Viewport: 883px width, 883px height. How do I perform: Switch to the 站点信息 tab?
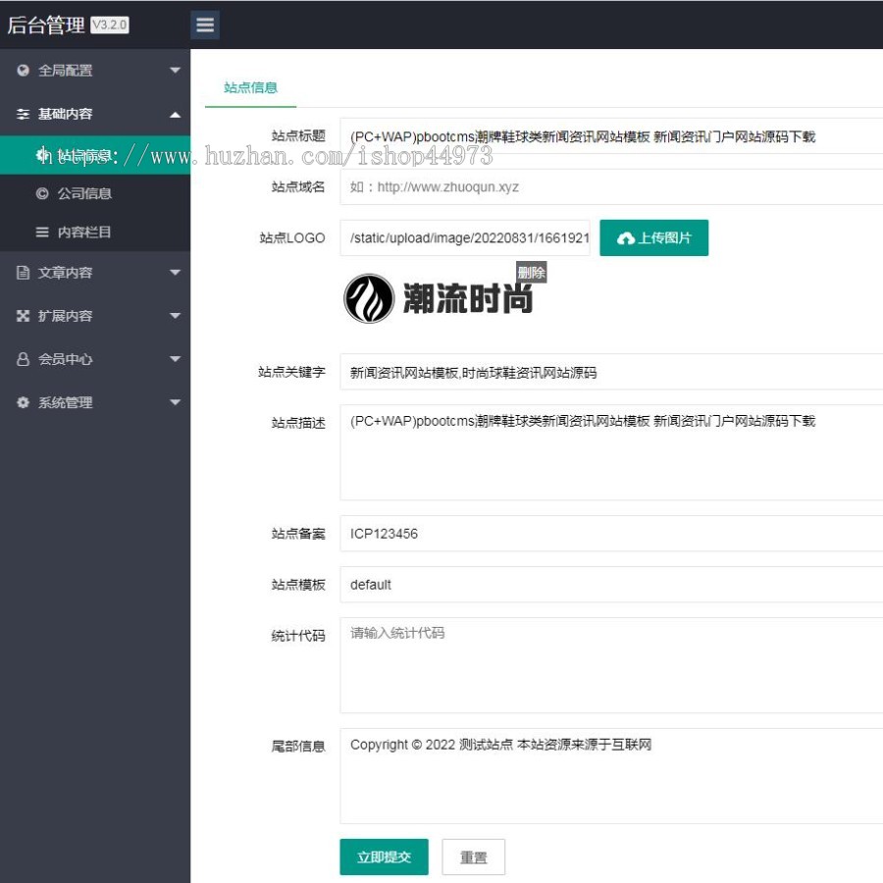pos(250,88)
